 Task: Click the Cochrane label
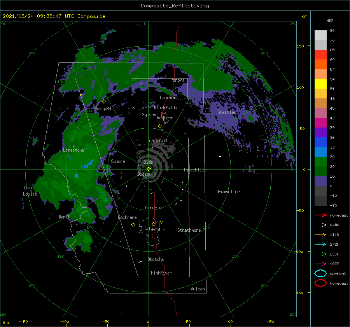pyautogui.click(x=127, y=217)
